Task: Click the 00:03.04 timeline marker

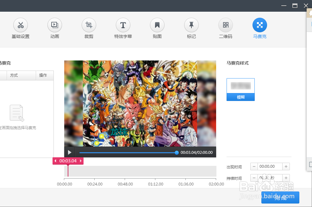Action: 68,161
